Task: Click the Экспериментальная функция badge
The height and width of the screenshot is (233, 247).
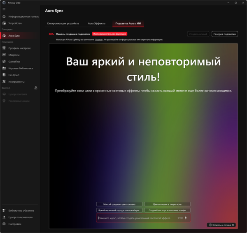Action: (110, 34)
